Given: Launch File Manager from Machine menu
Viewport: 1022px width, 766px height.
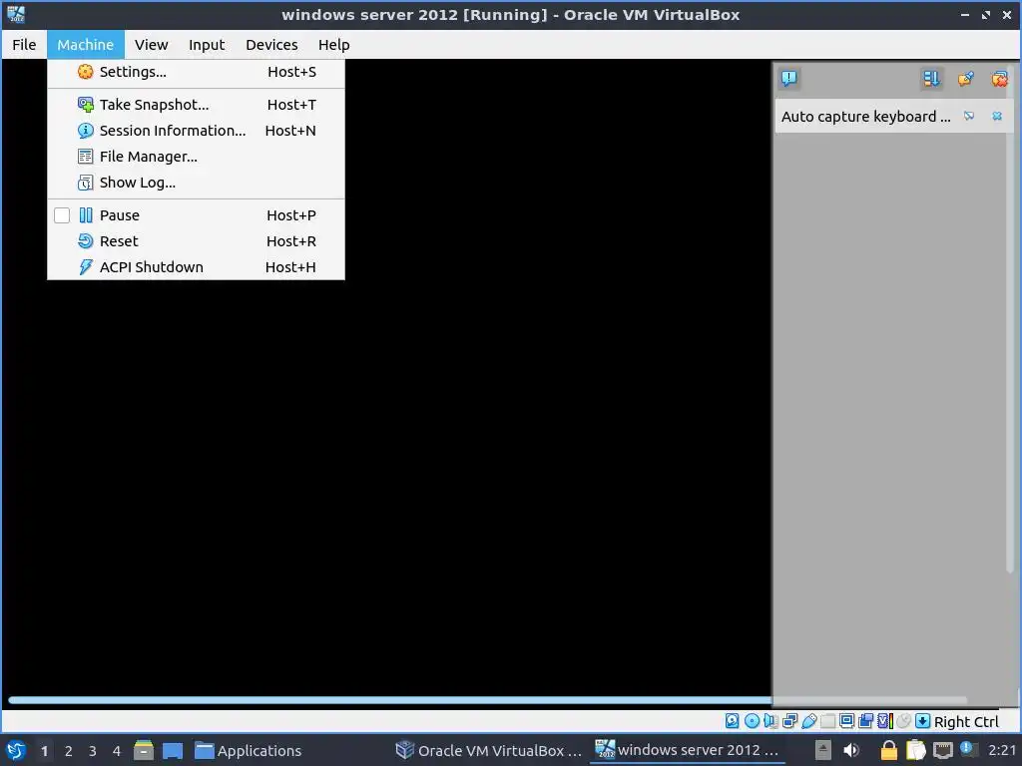Looking at the screenshot, I should [196, 157].
